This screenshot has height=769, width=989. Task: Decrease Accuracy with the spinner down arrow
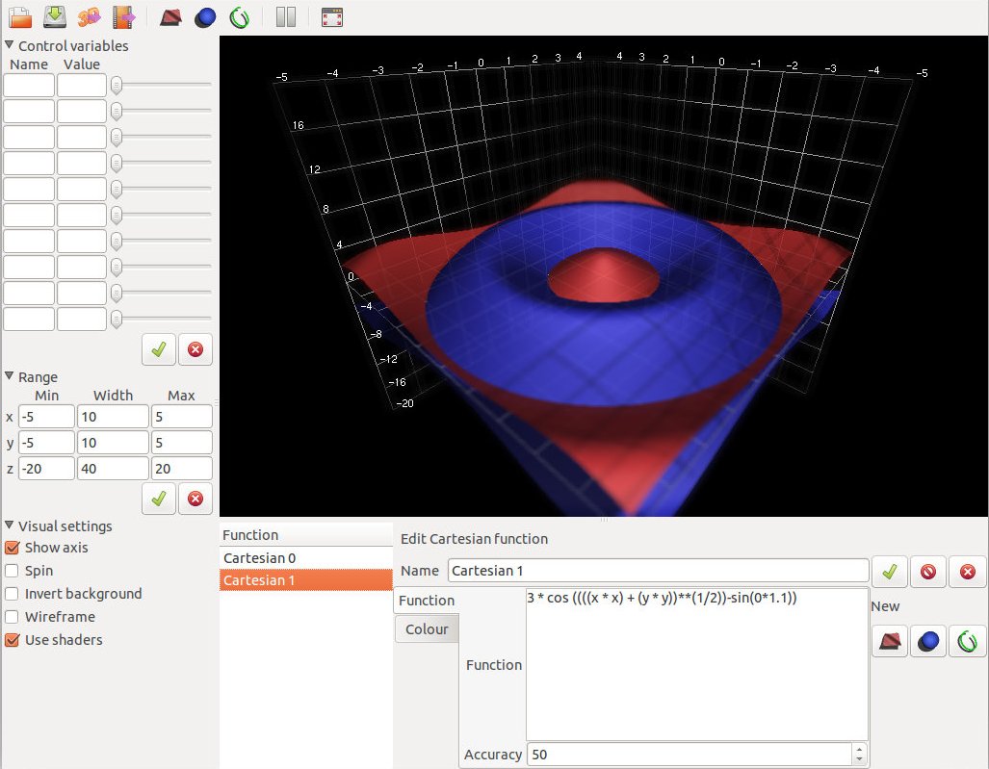[x=858, y=759]
